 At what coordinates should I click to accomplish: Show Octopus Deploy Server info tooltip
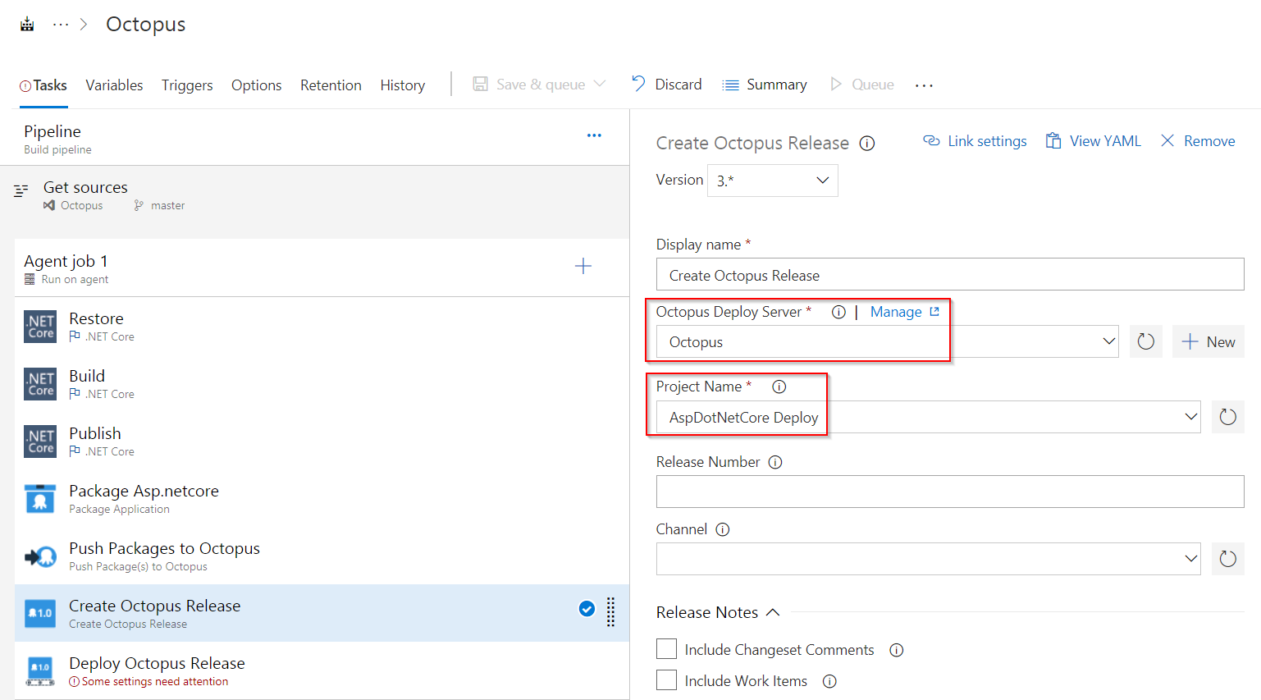(x=838, y=312)
